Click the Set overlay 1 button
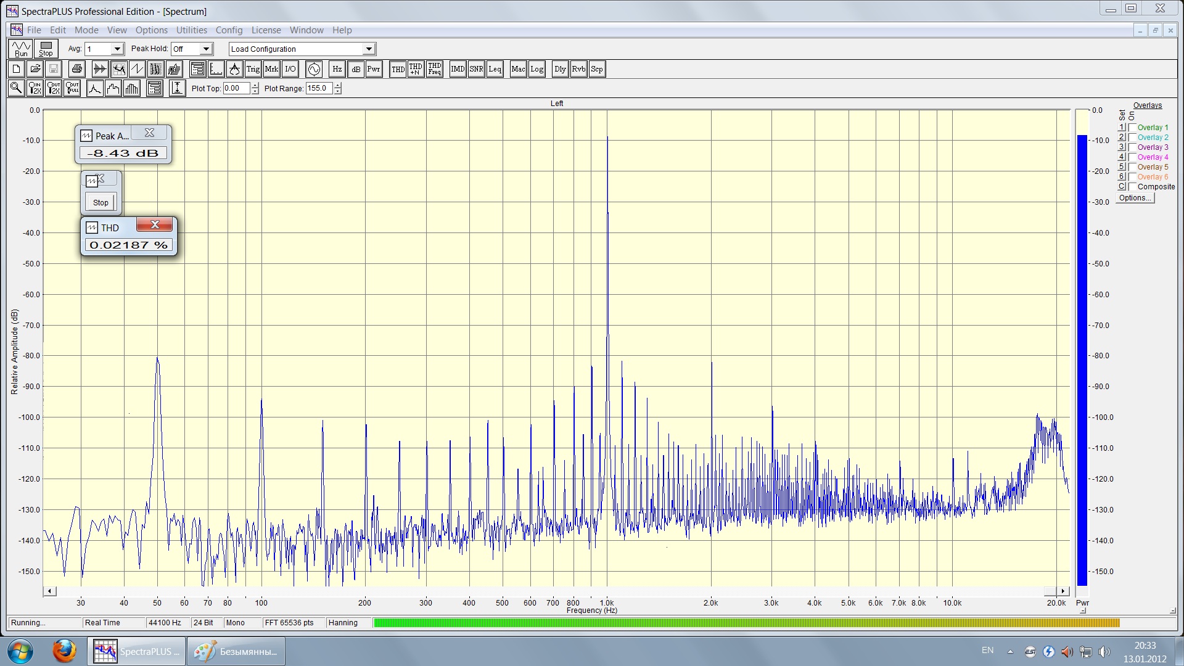Viewport: 1184px width, 666px height. tap(1122, 128)
